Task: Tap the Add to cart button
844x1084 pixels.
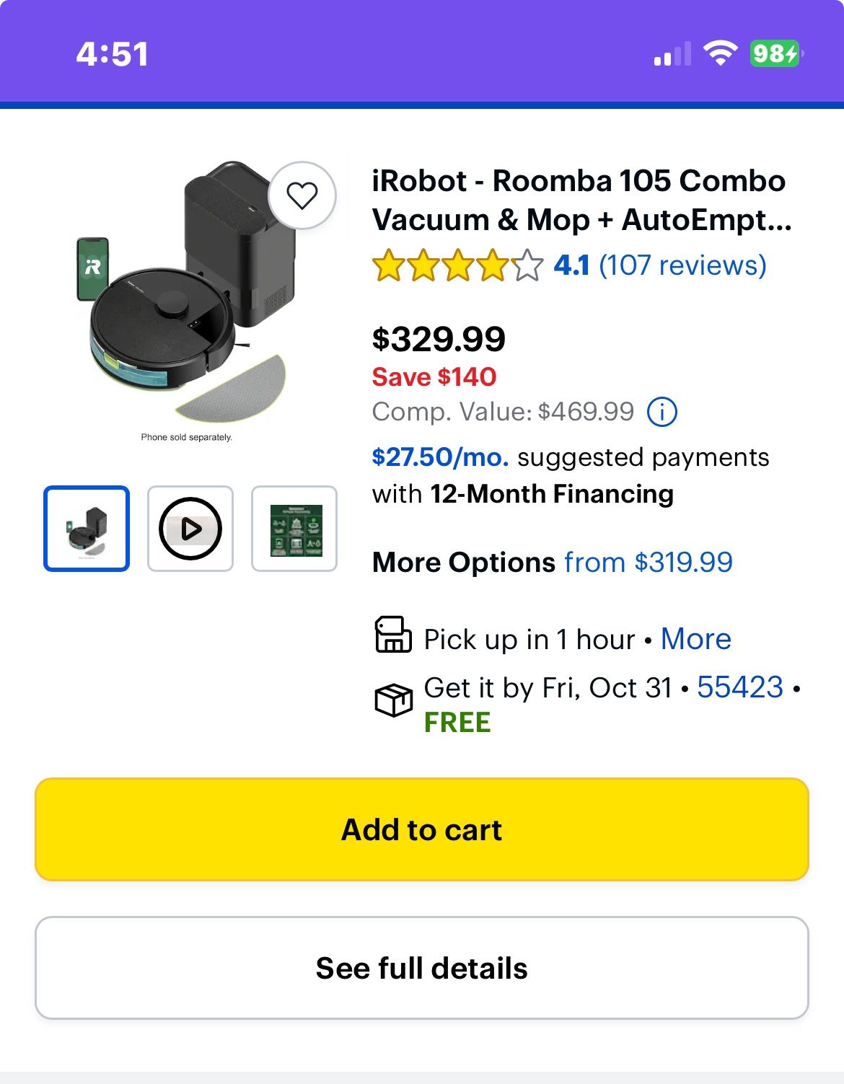Action: 422,829
